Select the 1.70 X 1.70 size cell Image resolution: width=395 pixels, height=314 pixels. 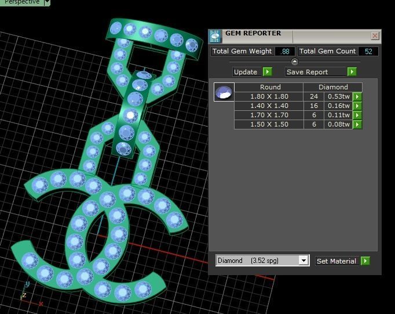point(269,115)
